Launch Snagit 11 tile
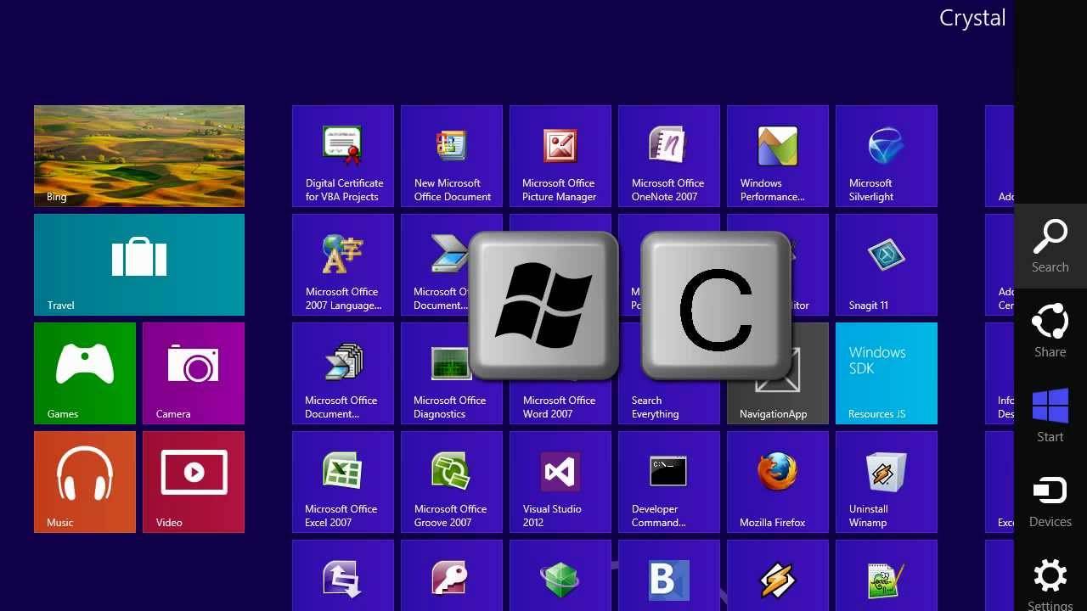The width and height of the screenshot is (1087, 611). [x=886, y=265]
